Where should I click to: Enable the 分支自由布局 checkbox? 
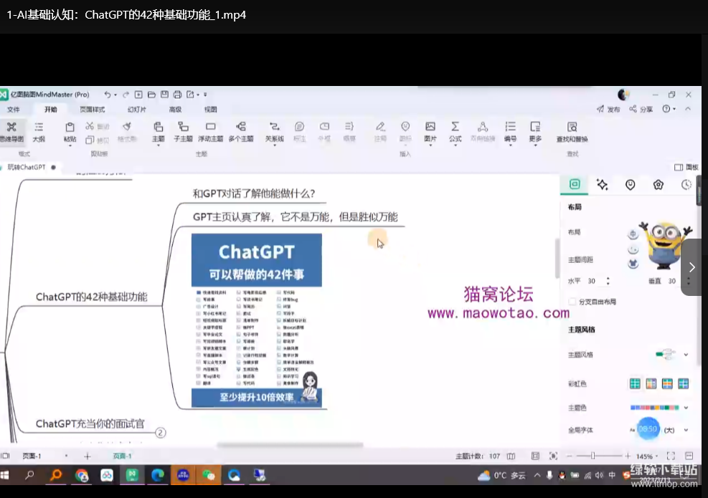(x=572, y=302)
